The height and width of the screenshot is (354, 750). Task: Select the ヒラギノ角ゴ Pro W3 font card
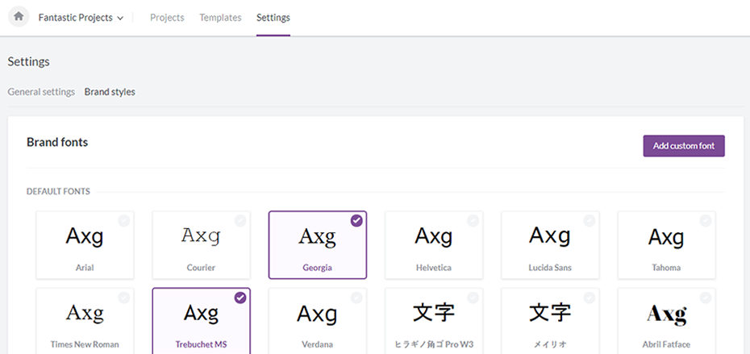click(434, 321)
